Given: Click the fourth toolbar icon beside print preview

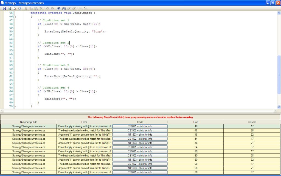Looking at the screenshot, I should [x=19, y=8].
